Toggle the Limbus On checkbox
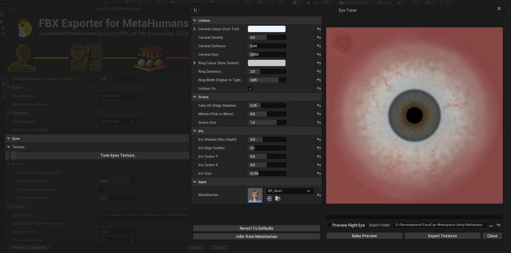 pos(250,89)
